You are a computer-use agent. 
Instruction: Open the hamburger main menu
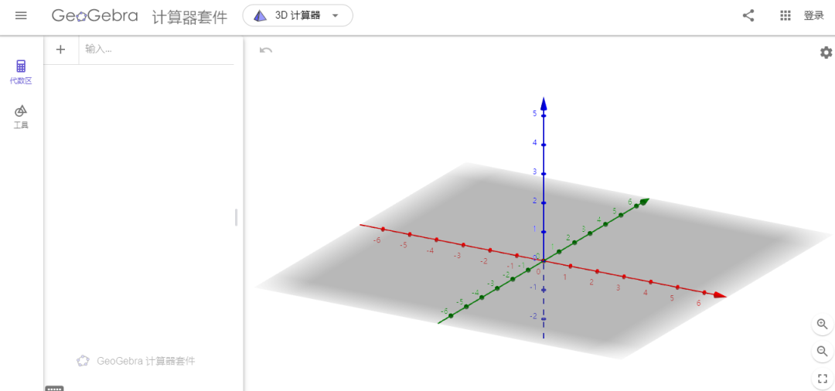point(21,15)
